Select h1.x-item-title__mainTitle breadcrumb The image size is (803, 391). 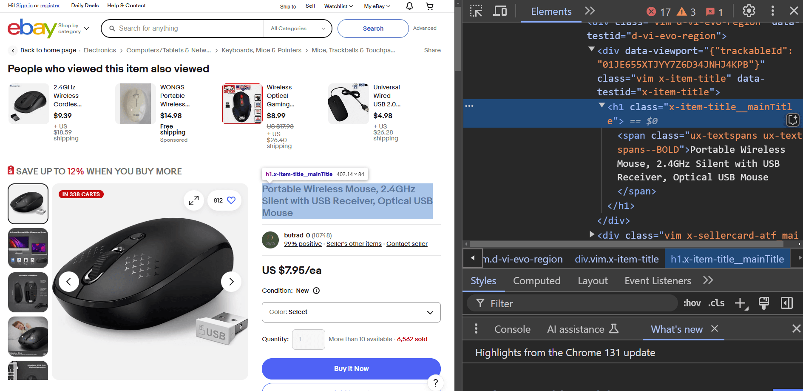727,259
